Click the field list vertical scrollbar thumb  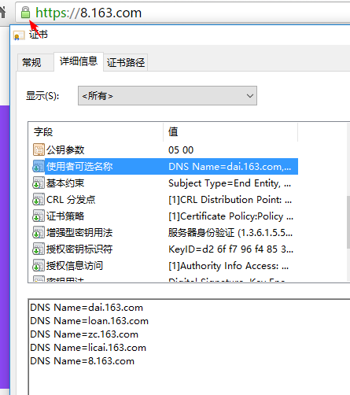coord(348,222)
